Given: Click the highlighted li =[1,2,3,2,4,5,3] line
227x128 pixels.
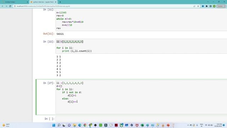Looking at the screenshot, I should (x=70, y=42).
